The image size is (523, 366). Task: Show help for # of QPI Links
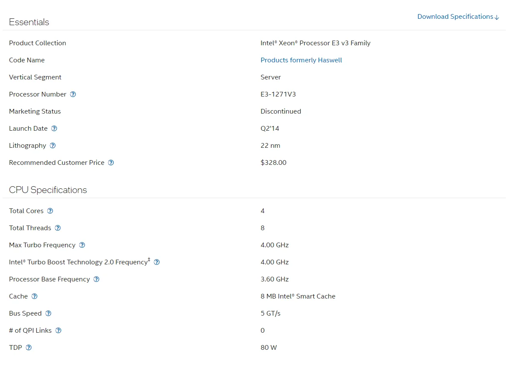pyautogui.click(x=59, y=331)
